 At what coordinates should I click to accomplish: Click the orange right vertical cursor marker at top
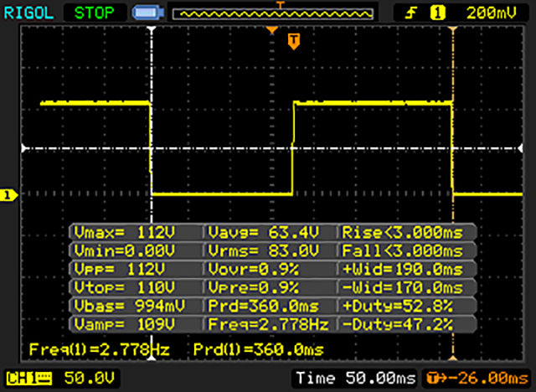point(453,29)
